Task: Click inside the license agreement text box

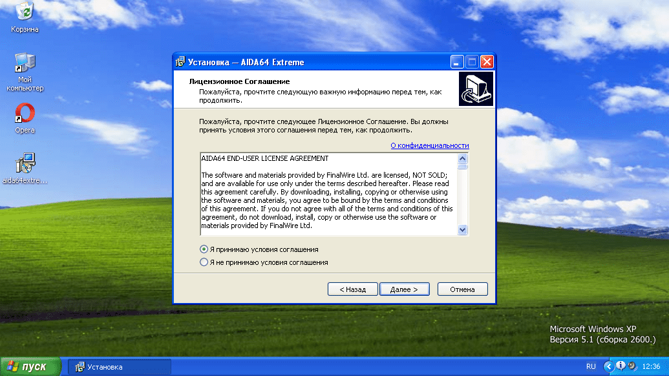Action: point(328,194)
